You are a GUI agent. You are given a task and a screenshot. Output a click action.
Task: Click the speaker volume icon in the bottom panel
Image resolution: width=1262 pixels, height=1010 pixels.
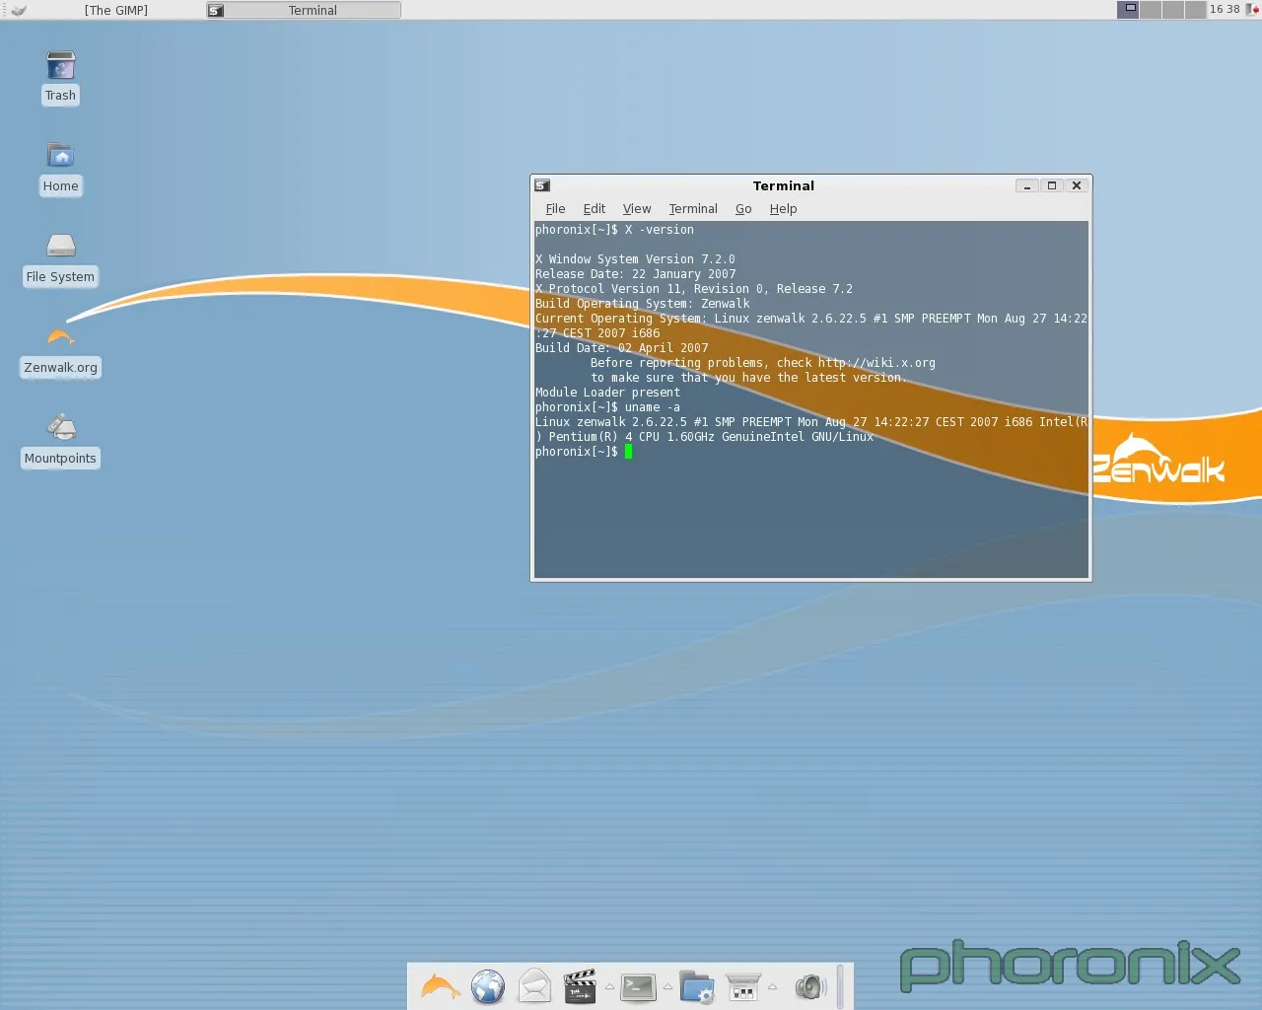[x=809, y=986]
